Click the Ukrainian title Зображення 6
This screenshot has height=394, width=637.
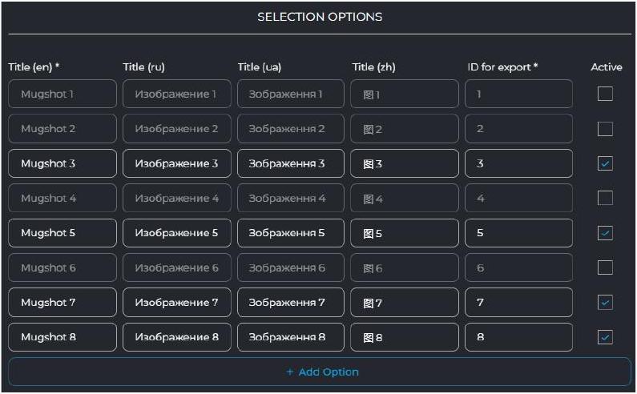click(291, 267)
